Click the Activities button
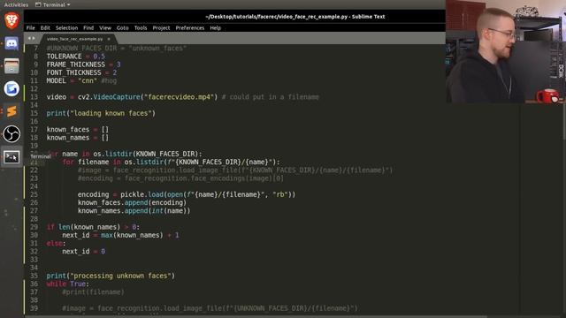Screen dimensions: 566x318 pyautogui.click(x=16, y=4)
